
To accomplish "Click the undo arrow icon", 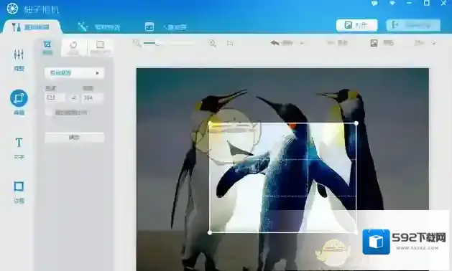I will click(x=275, y=43).
